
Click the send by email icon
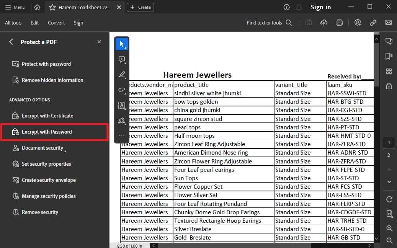[389, 23]
